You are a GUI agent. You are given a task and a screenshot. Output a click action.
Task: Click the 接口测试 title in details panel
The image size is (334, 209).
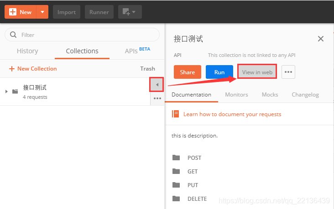coord(188,39)
